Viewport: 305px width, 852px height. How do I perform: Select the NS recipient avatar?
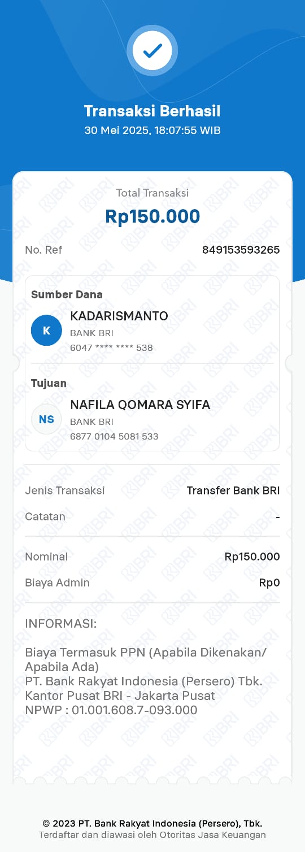tap(46, 419)
